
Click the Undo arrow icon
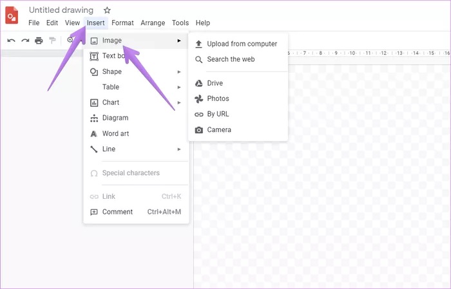click(11, 41)
